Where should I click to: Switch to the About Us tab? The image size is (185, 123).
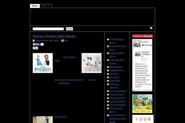tap(46, 6)
